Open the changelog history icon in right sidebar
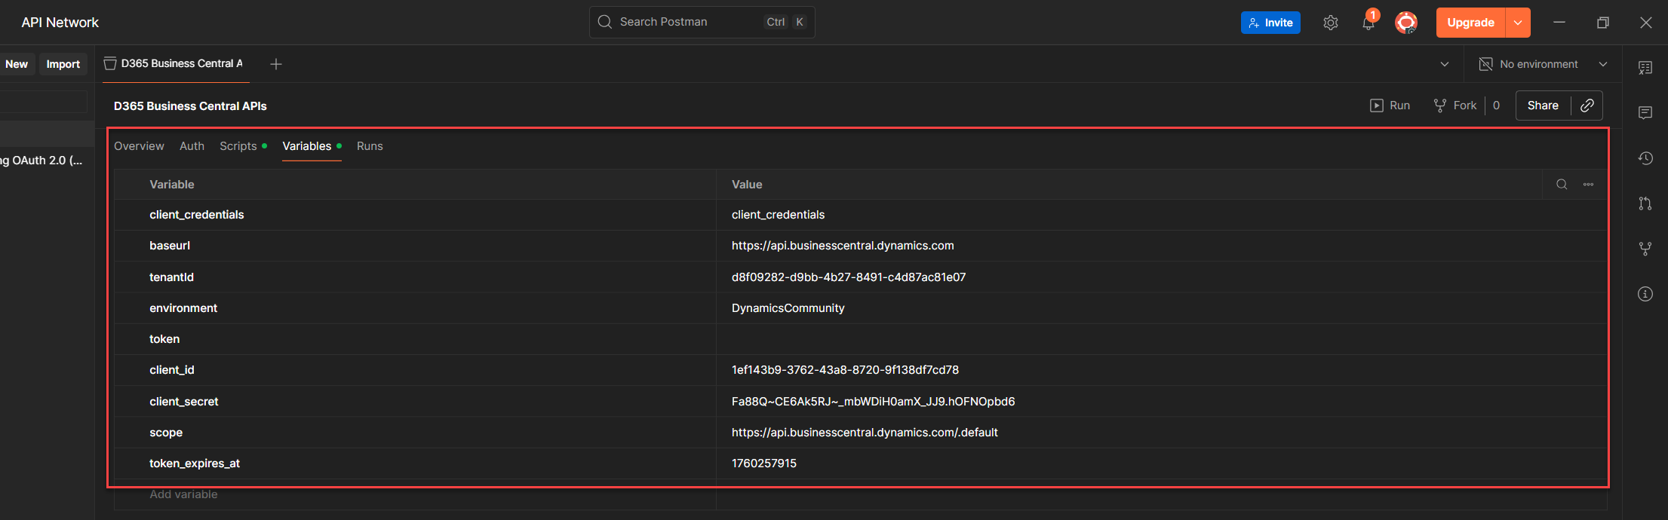 [x=1645, y=158]
